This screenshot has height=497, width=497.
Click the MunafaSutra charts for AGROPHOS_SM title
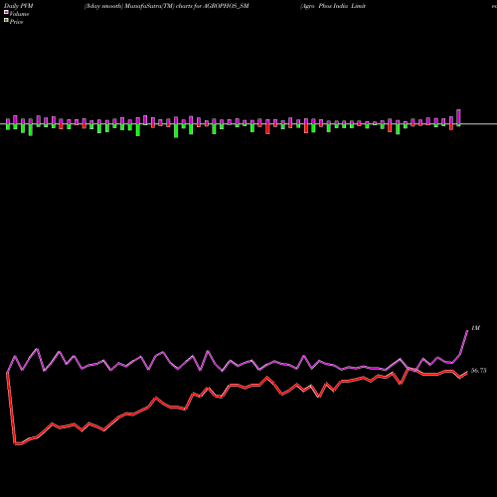[x=167, y=6]
